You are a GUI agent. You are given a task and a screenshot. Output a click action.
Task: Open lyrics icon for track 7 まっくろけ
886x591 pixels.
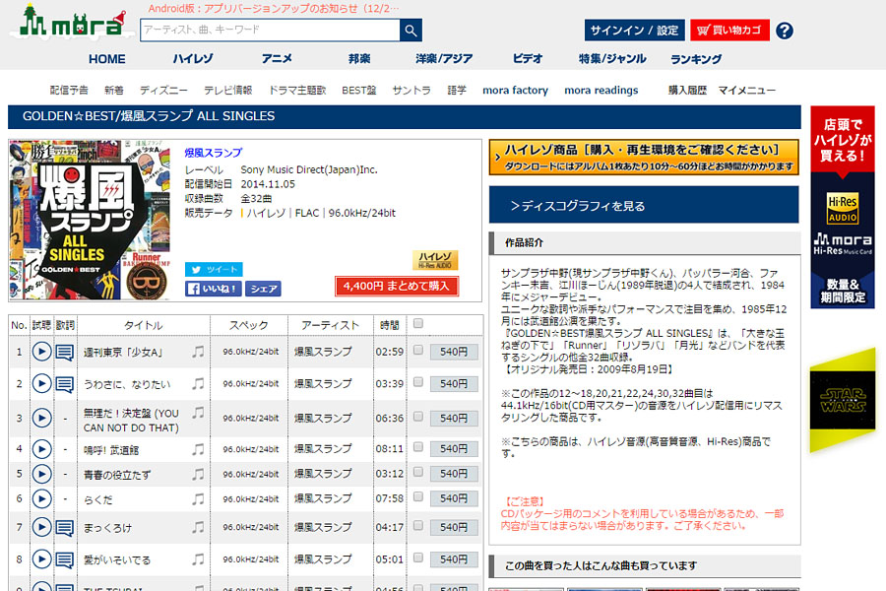[x=64, y=528]
